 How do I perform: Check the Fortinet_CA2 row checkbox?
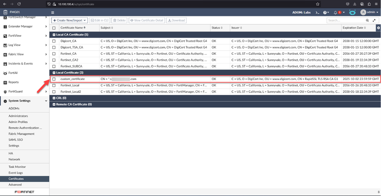pyautogui.click(x=54, y=60)
